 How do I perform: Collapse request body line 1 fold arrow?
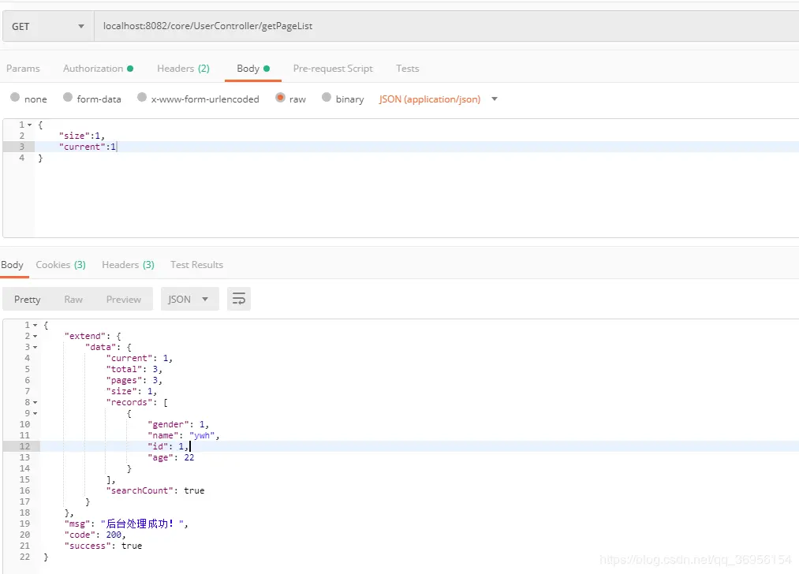29,125
